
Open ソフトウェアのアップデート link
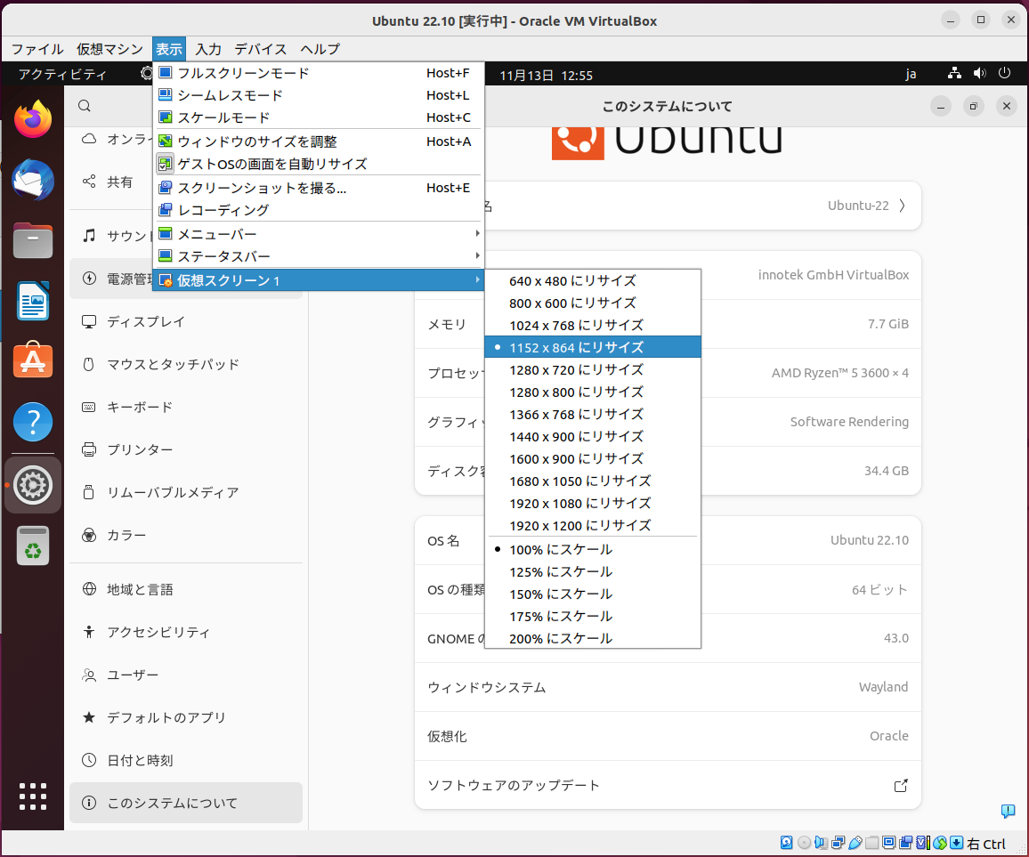668,786
